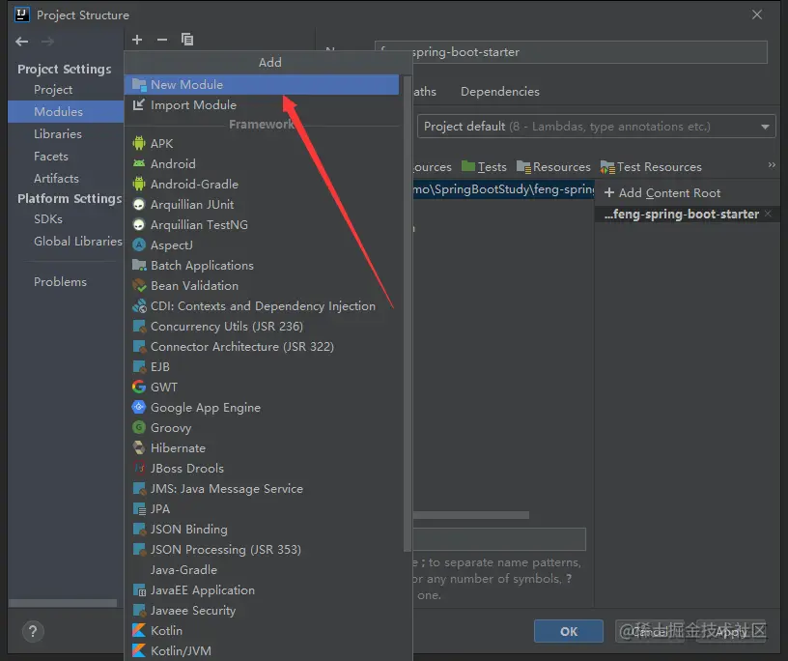The image size is (788, 661).
Task: Click the sidebar horizontal scrollbar
Action: click(x=63, y=603)
